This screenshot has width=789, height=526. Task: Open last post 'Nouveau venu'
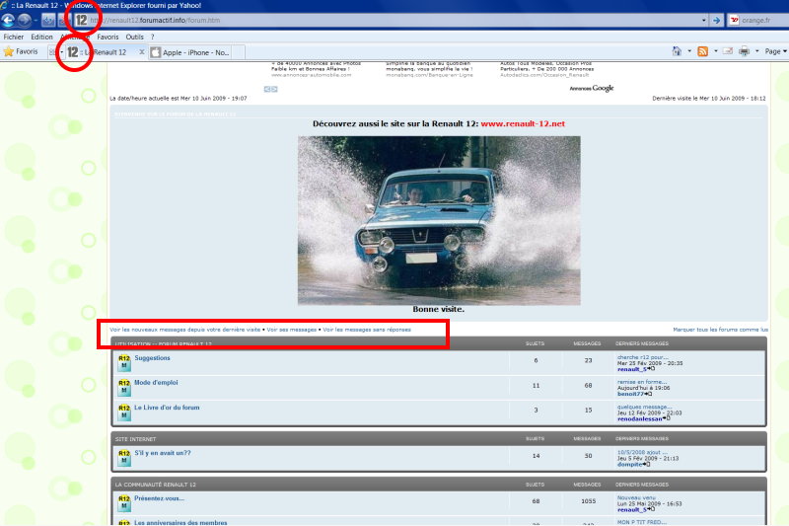[x=636, y=497]
